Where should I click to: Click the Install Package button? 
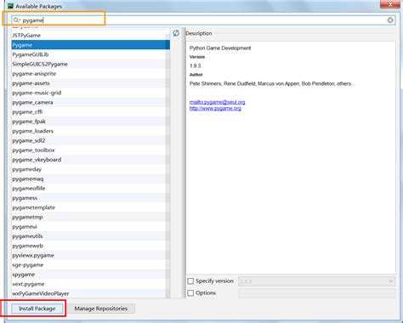click(37, 309)
